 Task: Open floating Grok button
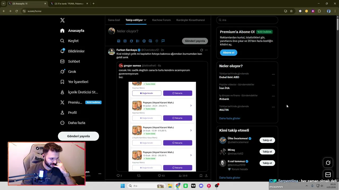(328, 163)
